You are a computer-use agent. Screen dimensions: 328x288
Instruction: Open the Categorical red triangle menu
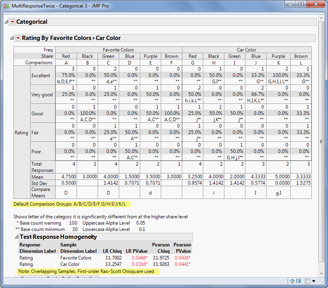click(x=13, y=22)
